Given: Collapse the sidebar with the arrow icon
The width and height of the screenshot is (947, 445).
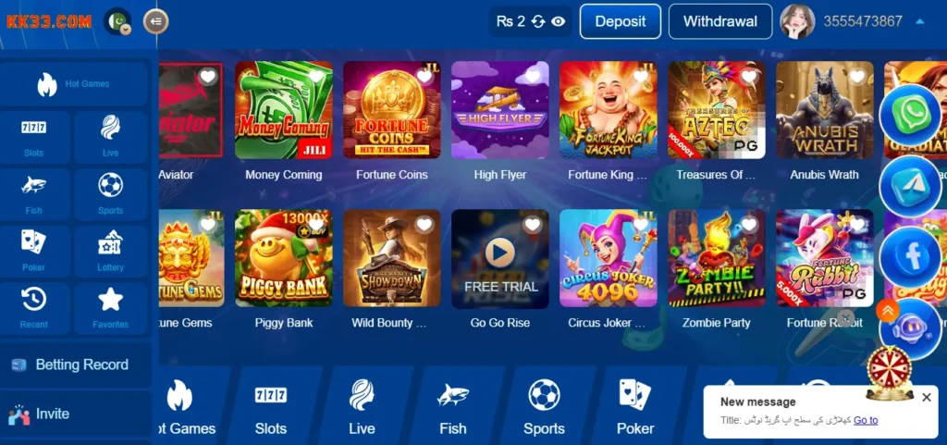Looking at the screenshot, I should (x=155, y=21).
